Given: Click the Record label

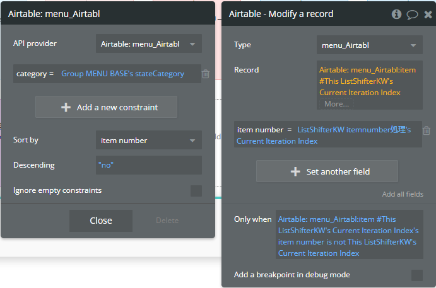Looking at the screenshot, I should tap(246, 70).
